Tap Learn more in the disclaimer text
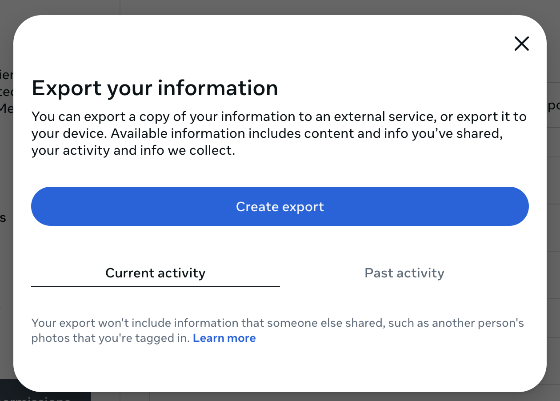This screenshot has height=401, width=560. 224,338
